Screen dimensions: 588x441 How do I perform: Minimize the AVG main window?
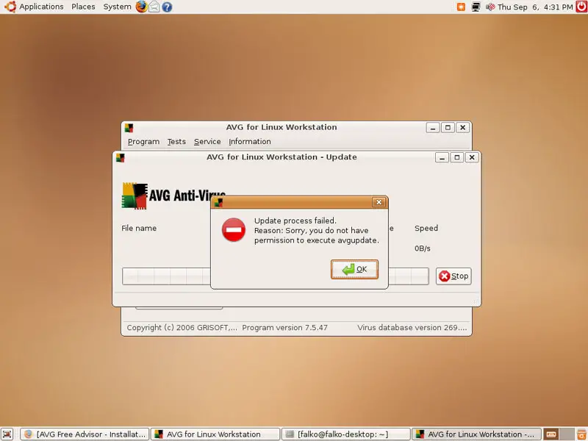[x=433, y=128]
